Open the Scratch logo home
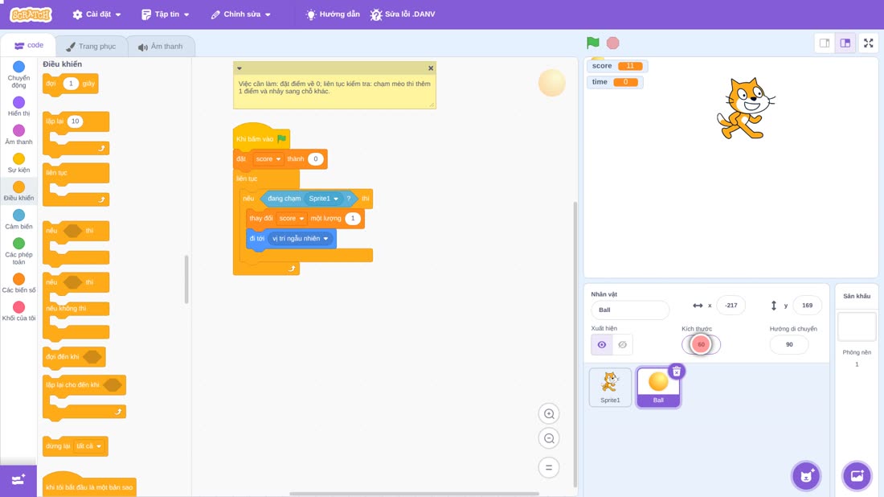Image resolution: width=884 pixels, height=497 pixels. [31, 14]
